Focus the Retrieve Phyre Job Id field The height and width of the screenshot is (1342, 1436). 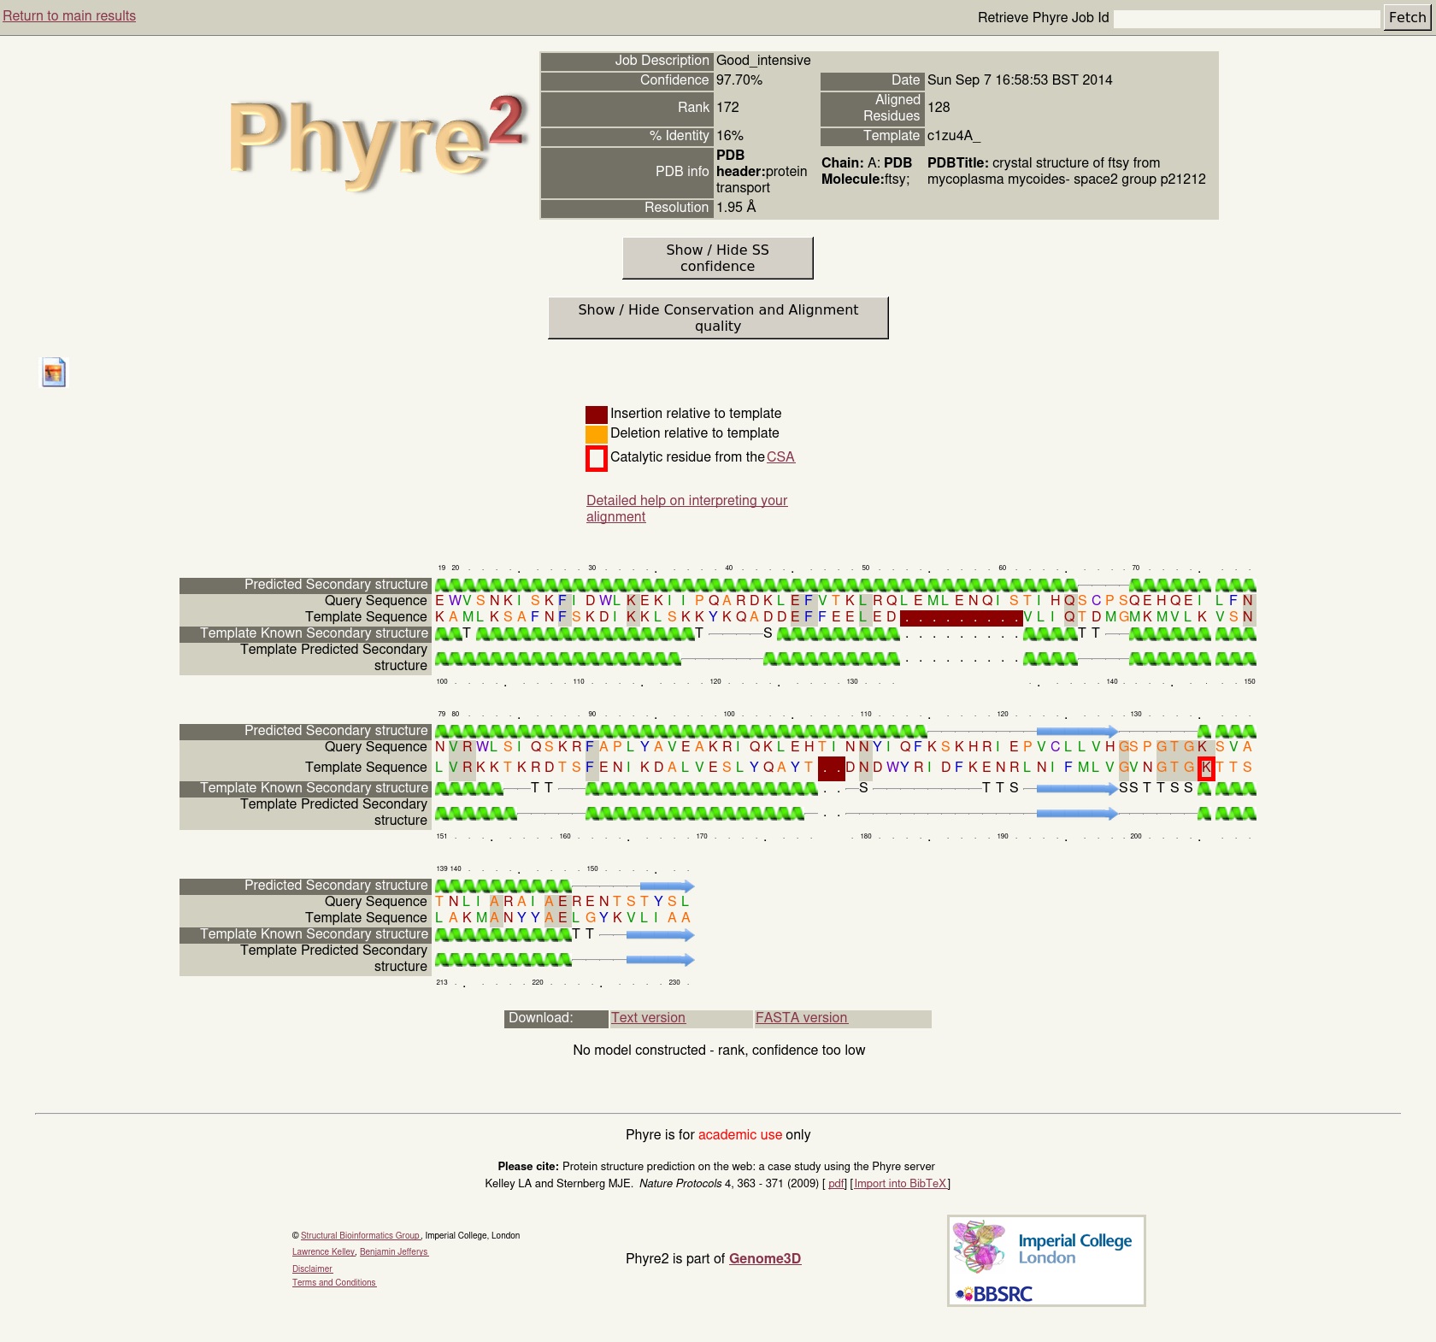(x=1246, y=18)
